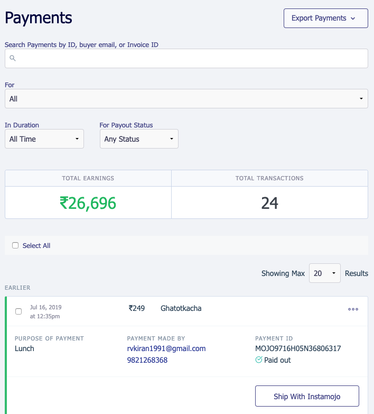Tick the Select All checkbox
374x414 pixels.
tap(15, 245)
